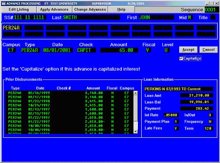Open the Apply Advances menu
220x163 pixels.
click(x=54, y=10)
